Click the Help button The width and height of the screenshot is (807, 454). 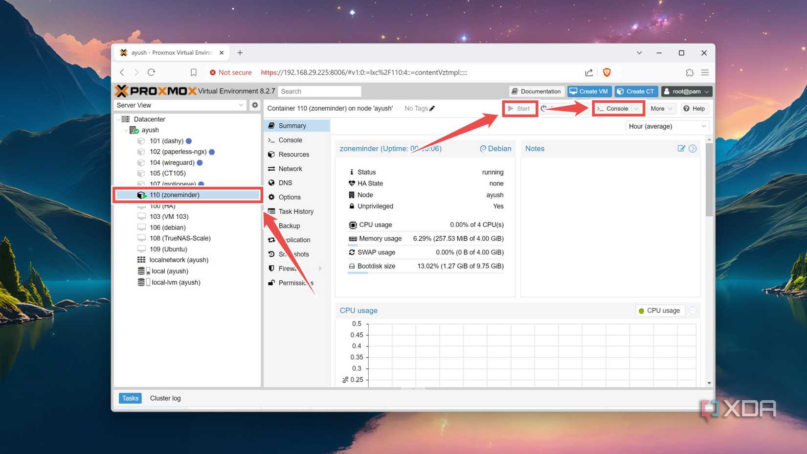(x=695, y=109)
